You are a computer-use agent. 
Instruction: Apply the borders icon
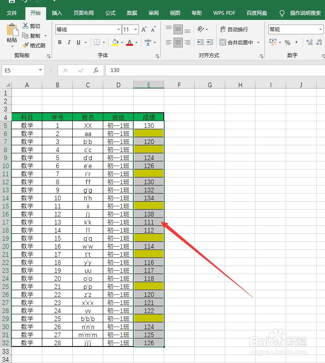(x=96, y=42)
